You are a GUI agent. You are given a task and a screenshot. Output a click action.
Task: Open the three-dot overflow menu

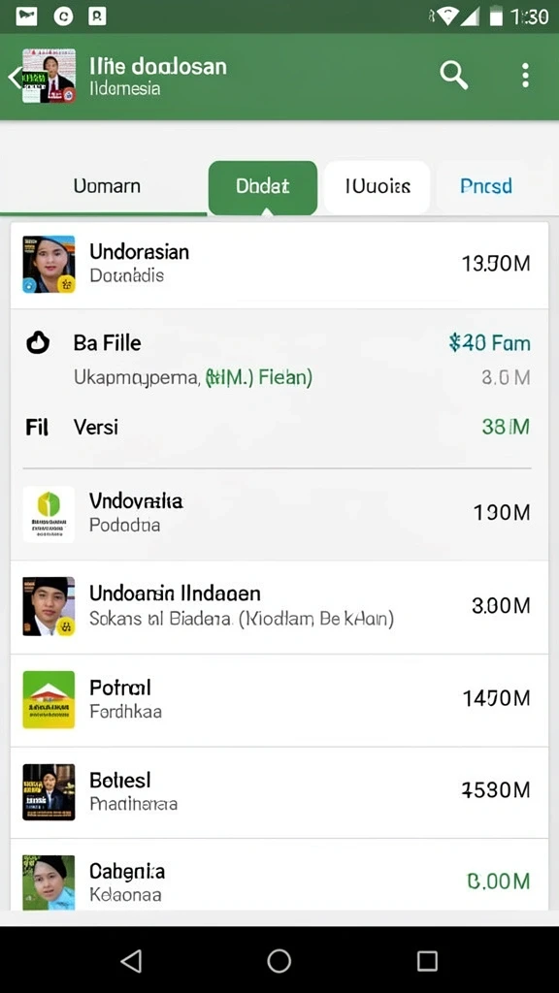525,76
